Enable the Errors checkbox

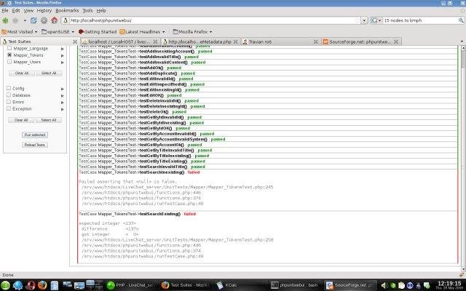coord(9,102)
